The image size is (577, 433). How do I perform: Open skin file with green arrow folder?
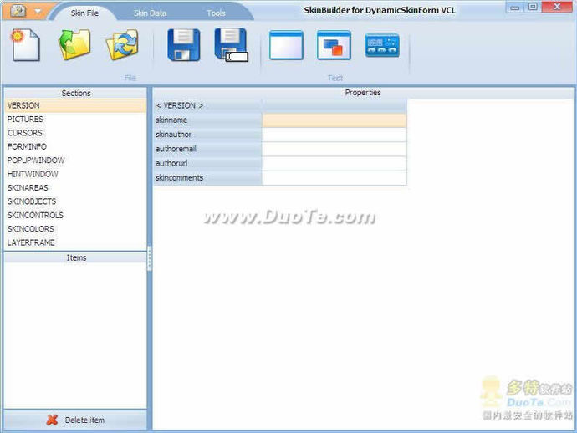tap(74, 45)
